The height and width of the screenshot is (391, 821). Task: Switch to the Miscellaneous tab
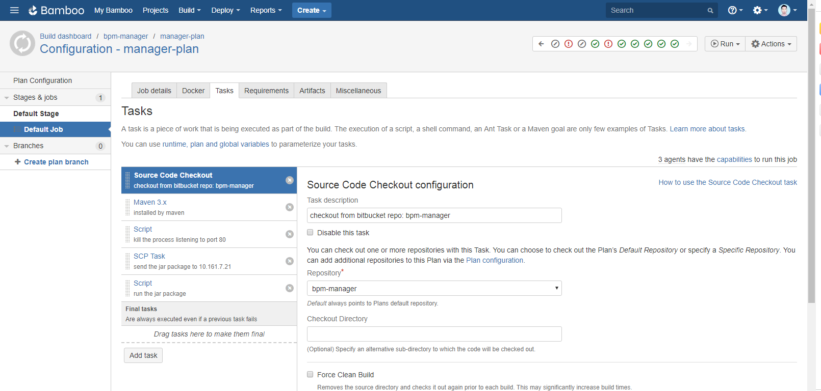pos(358,91)
